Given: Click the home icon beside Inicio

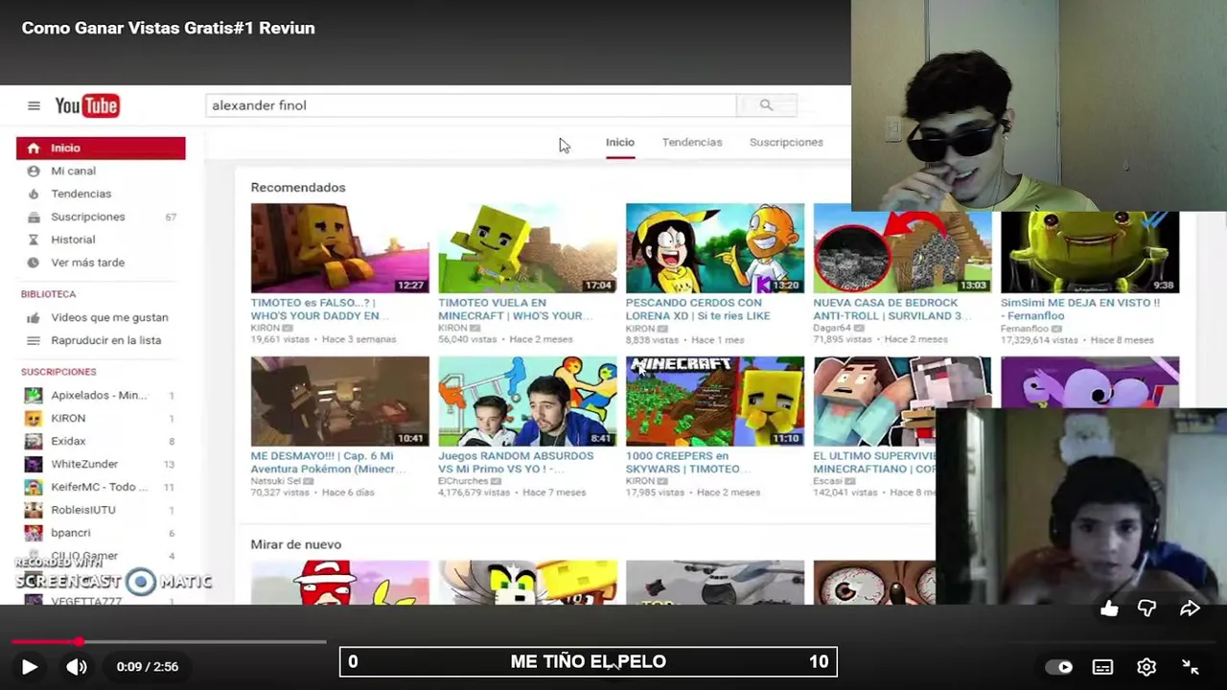Looking at the screenshot, I should click(34, 148).
